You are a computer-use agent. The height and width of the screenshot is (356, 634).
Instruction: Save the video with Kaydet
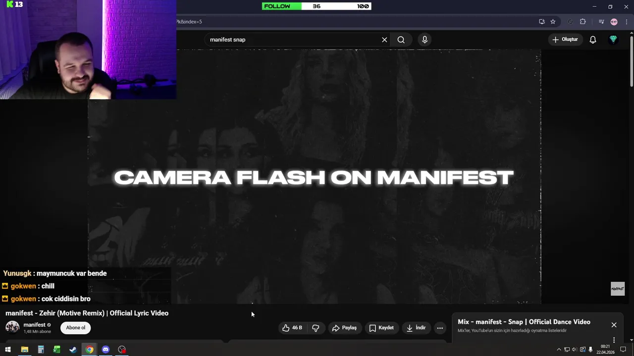[x=381, y=328]
